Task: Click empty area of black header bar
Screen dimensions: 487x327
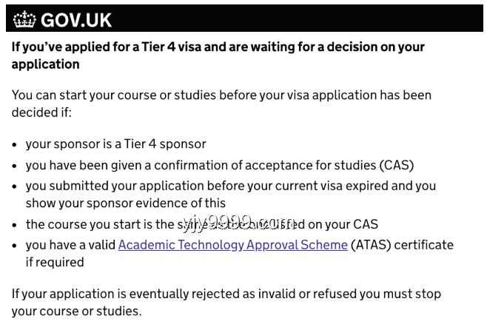Action: (x=295, y=18)
